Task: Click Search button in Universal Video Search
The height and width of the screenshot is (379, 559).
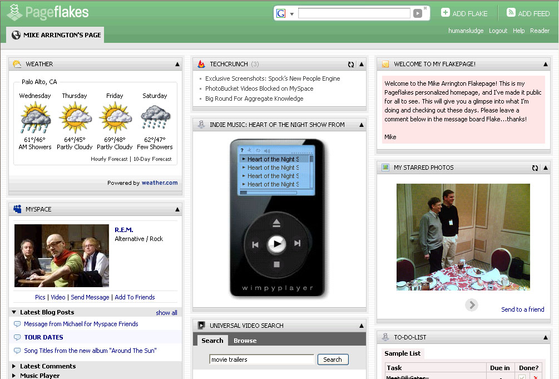Action: [333, 360]
